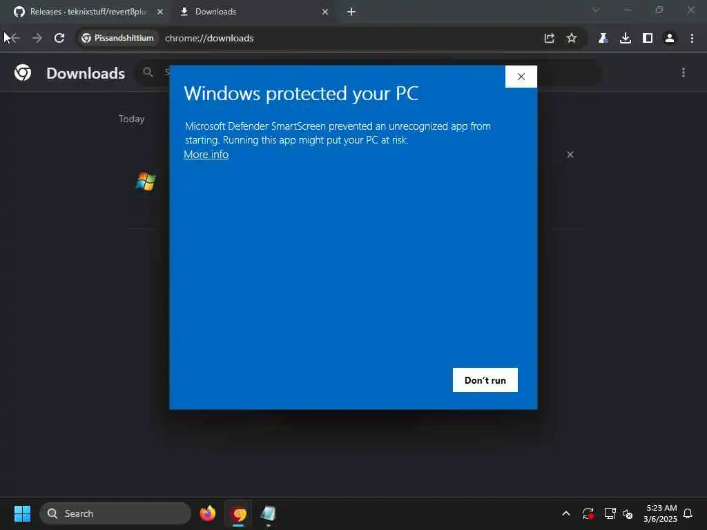Click the sync update tray icon
707x530 pixels.
(x=588, y=513)
